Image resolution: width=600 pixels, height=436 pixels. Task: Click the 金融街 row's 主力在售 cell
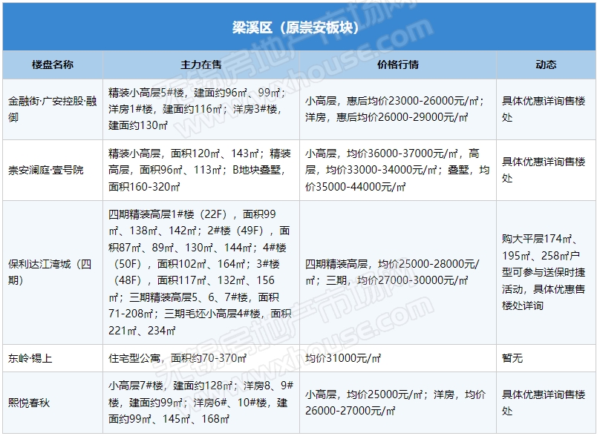200,109
